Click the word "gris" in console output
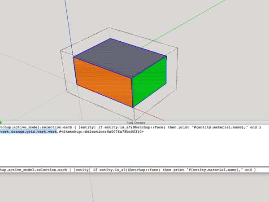The height and width of the screenshot is (202, 269). [x=31, y=132]
